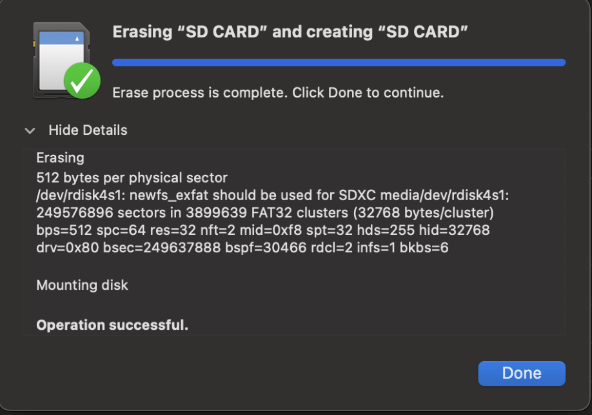Screen dimensions: 592x415
Task: Click the Operation successful text
Action: click(112, 325)
